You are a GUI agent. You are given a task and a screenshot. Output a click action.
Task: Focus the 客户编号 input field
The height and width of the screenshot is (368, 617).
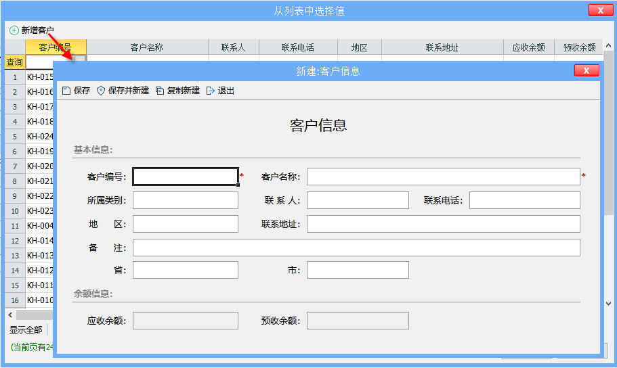(186, 177)
